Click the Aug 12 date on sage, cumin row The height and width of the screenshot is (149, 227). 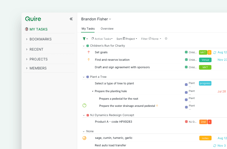(x=222, y=138)
